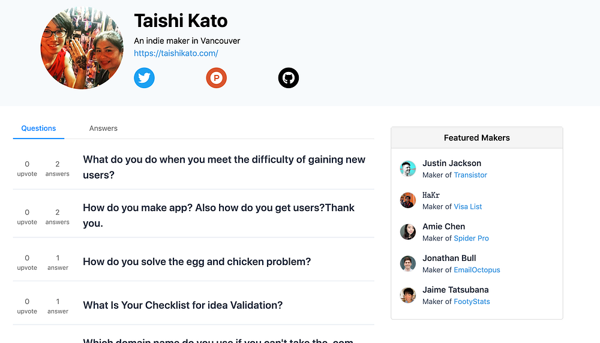
Task: Open the egg and chicken problem question
Action: tap(197, 262)
